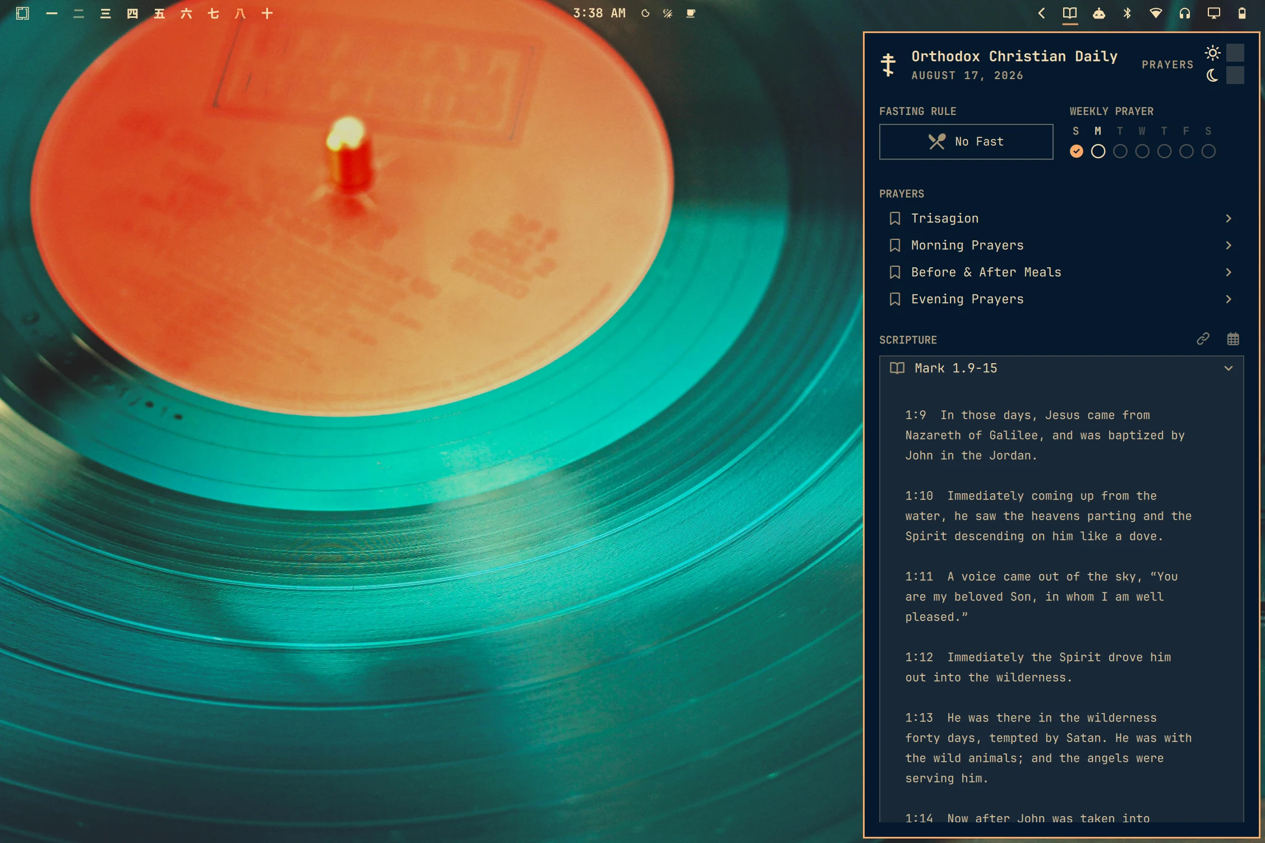The image size is (1265, 843).
Task: Click the coffee cup icon near the clock
Action: pos(691,13)
